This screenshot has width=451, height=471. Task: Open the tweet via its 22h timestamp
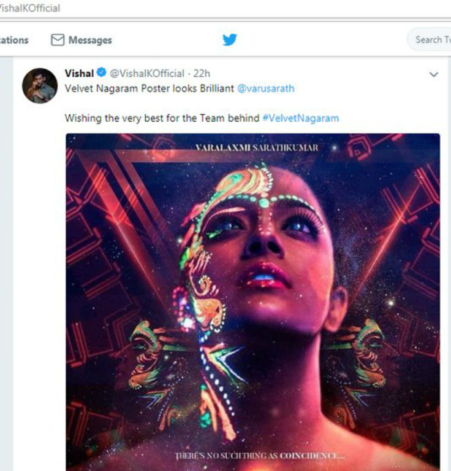pyautogui.click(x=202, y=74)
